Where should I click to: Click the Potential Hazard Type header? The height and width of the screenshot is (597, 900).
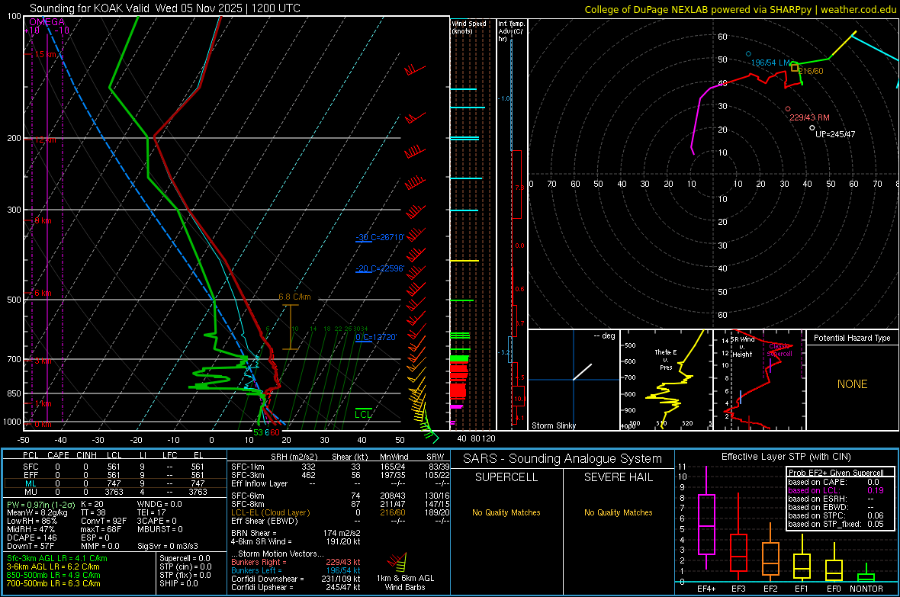[x=852, y=338]
